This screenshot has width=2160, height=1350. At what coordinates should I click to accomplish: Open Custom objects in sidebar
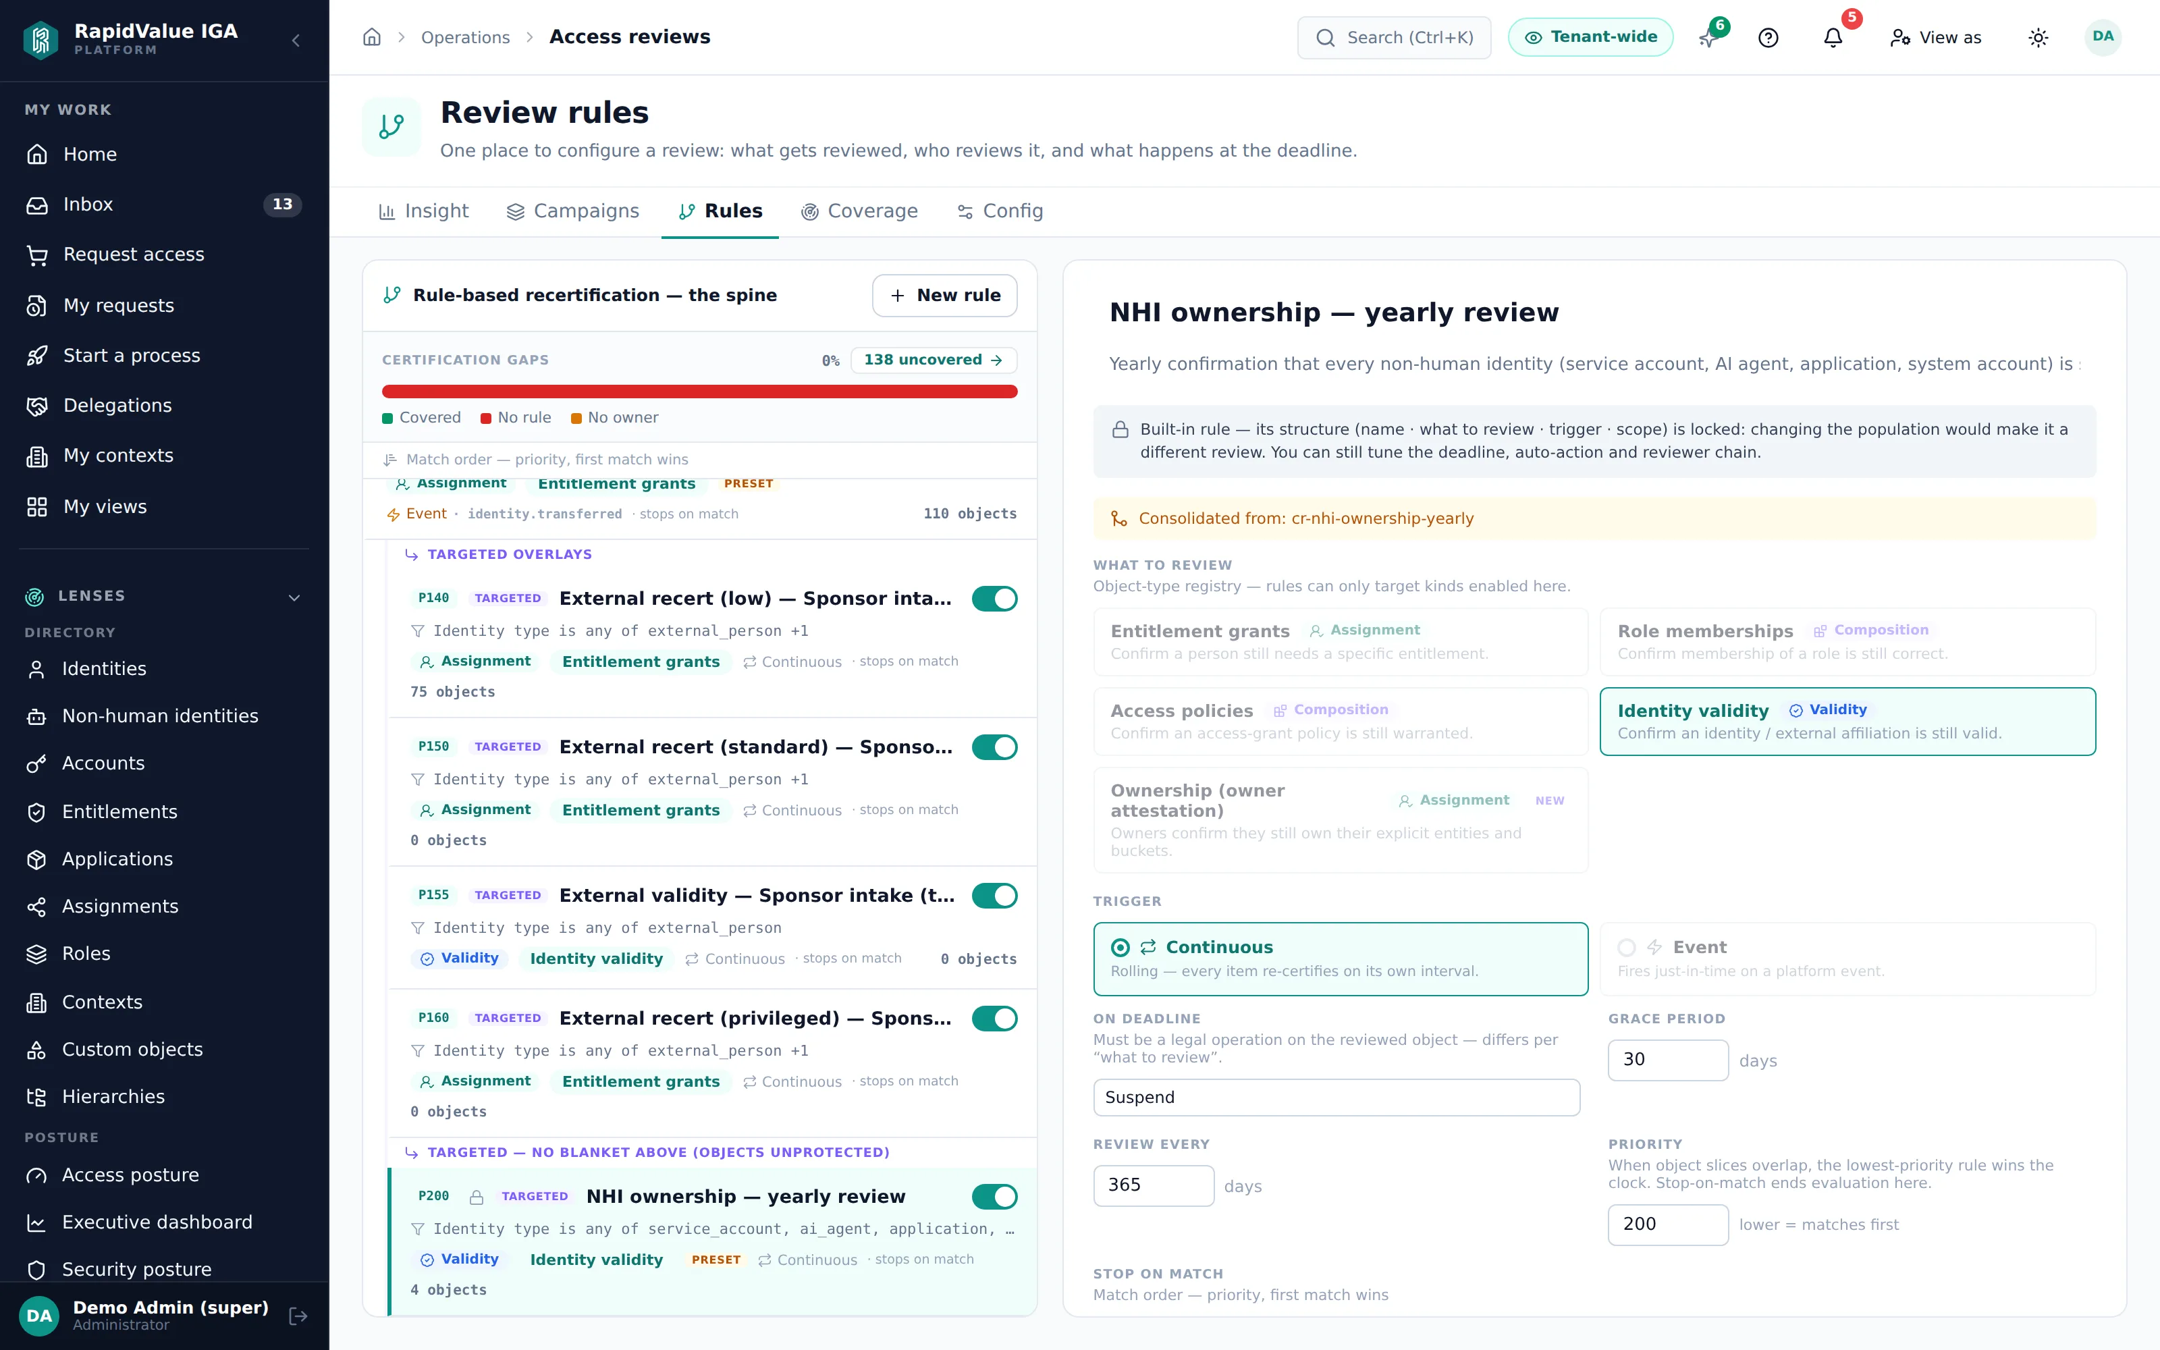tap(164, 1049)
